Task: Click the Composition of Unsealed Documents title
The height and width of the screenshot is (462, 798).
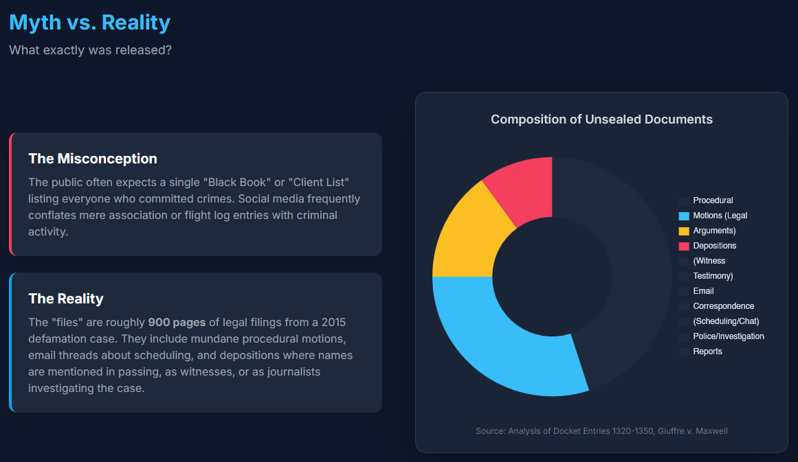Action: point(601,119)
